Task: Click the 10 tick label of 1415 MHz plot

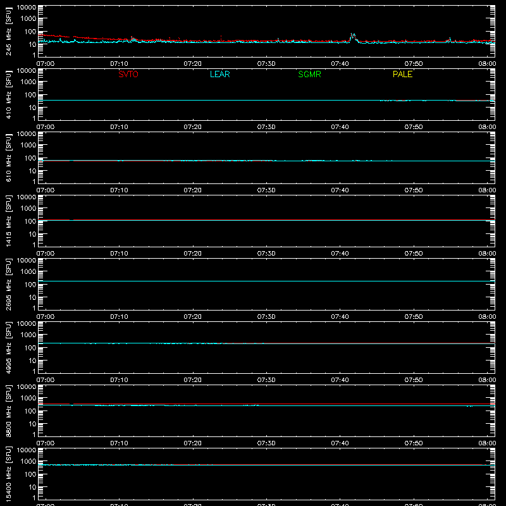Action: click(32, 234)
